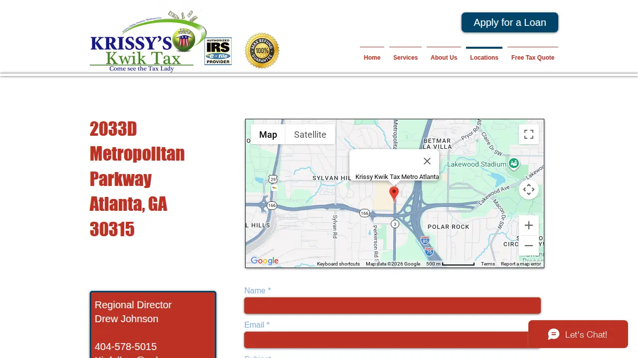Click the map scale 500 m control
The image size is (638, 358).
point(450,264)
